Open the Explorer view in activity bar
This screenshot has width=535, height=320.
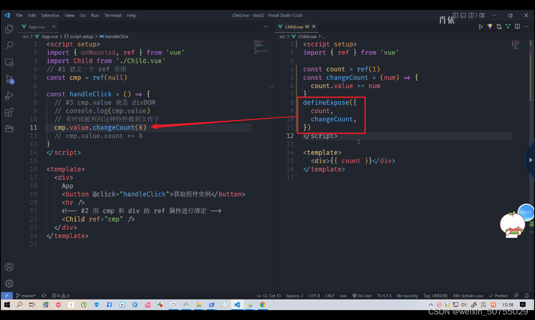pos(9,29)
